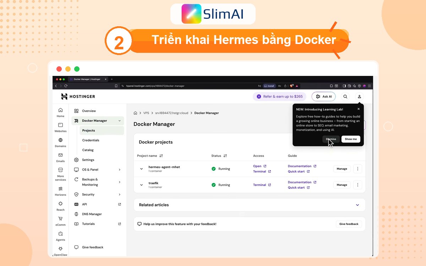The height and width of the screenshot is (266, 426).
Task: Click Manage for hermes-agent-mhet
Action: tap(342, 169)
